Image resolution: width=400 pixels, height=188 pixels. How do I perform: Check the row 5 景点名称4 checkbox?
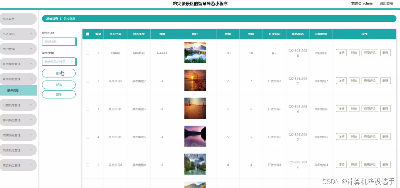[x=88, y=165]
